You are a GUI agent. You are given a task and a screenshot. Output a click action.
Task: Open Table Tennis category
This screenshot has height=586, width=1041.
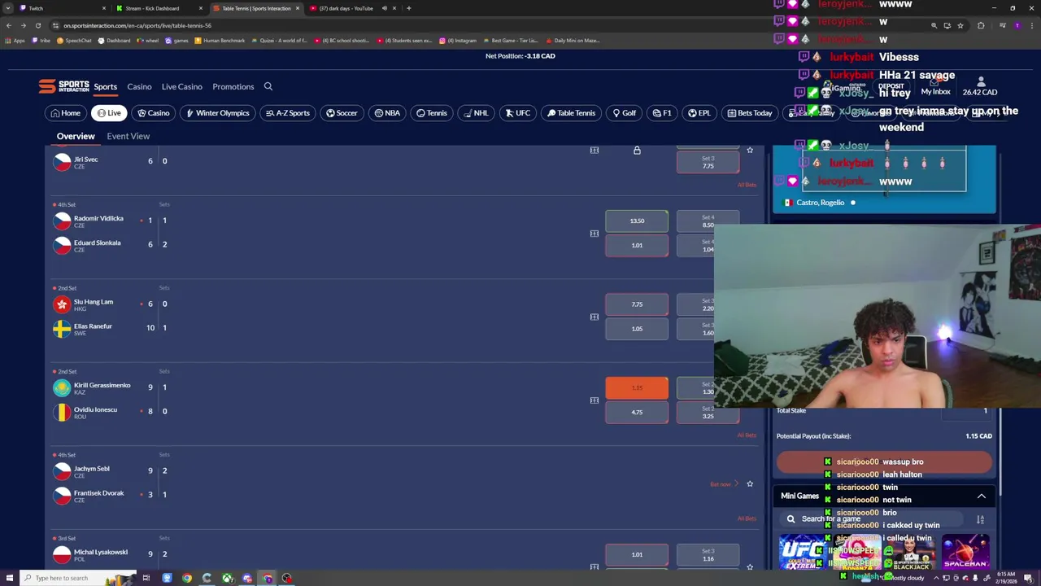point(571,113)
